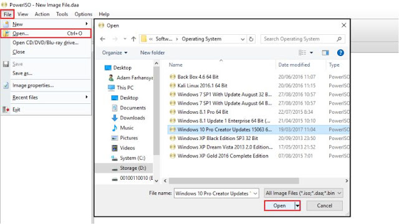The image size is (399, 224).
Task: Open All Image Files type dropdown
Action: click(x=304, y=194)
